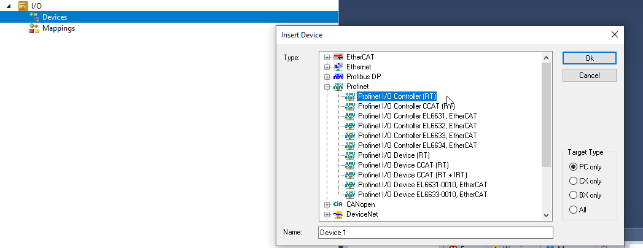Select the All target type option
This screenshot has width=643, height=248.
pos(574,210)
